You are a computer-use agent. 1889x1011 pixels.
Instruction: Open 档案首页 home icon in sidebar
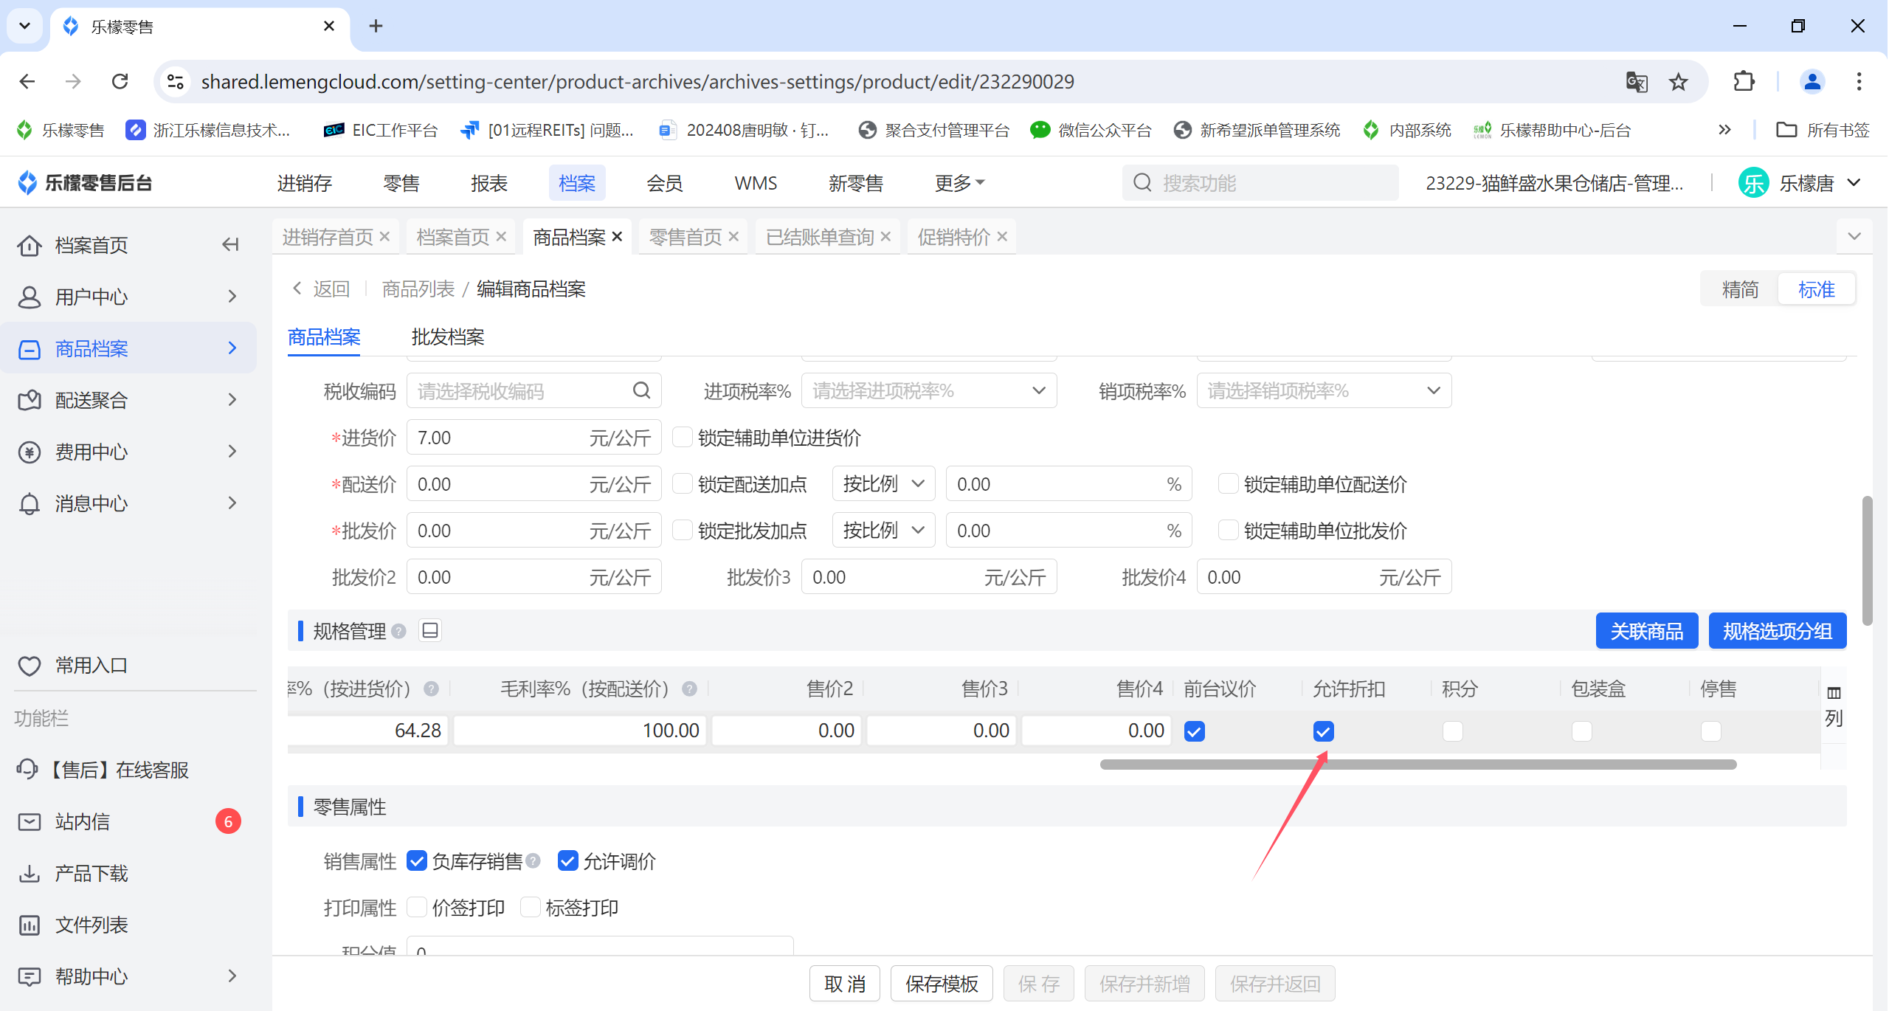(x=30, y=245)
